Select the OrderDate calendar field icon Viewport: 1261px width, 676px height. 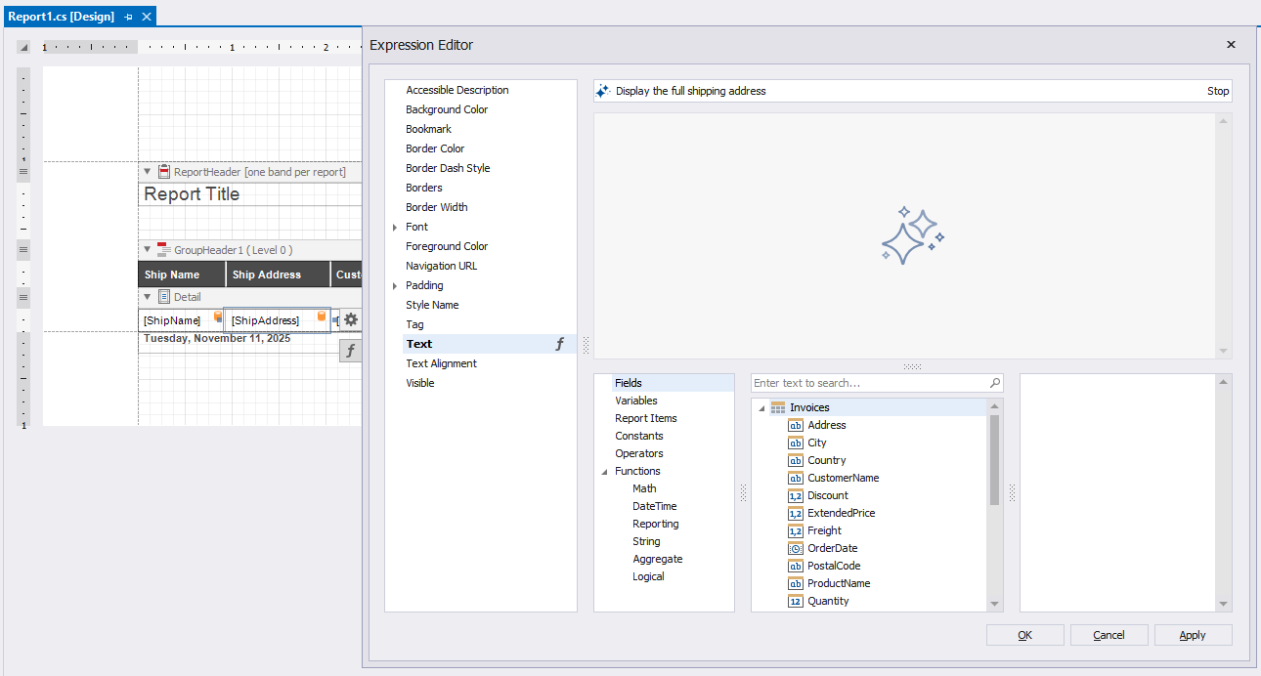pos(795,548)
